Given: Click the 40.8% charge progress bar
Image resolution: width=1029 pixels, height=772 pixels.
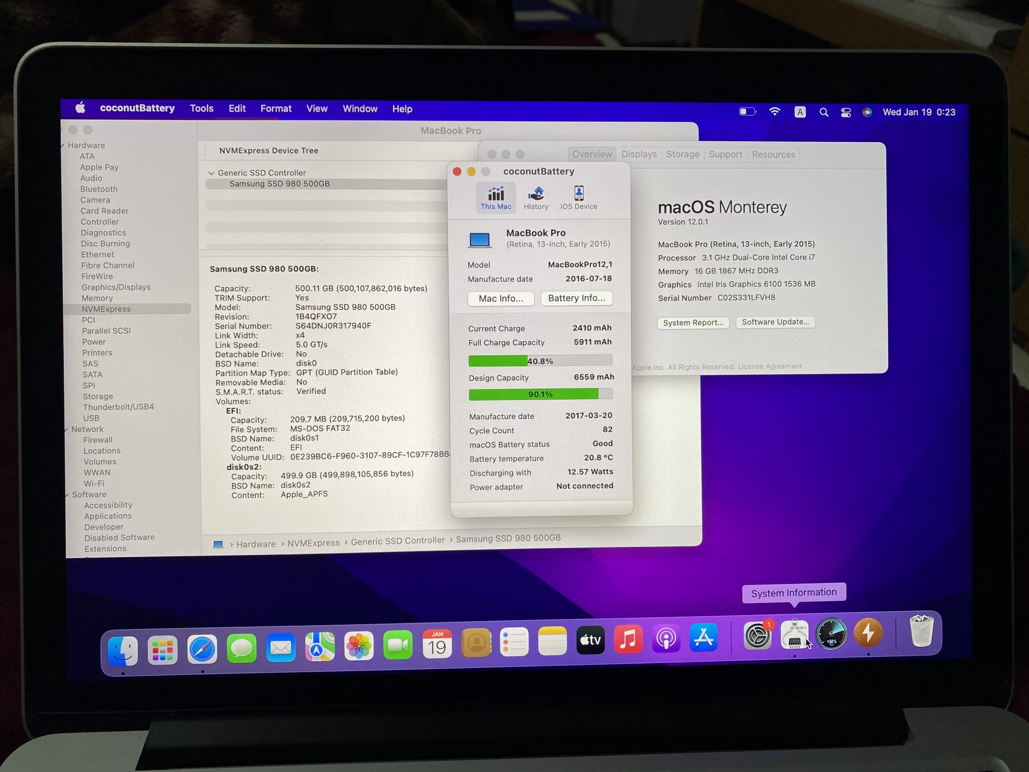Looking at the screenshot, I should pyautogui.click(x=540, y=361).
